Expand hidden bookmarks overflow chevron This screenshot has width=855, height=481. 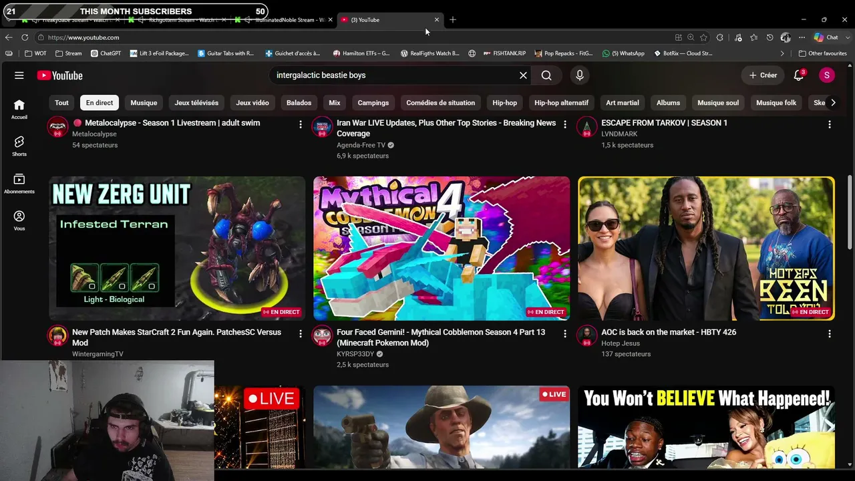[x=782, y=53]
